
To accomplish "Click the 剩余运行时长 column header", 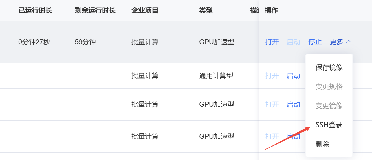I will coord(95,11).
